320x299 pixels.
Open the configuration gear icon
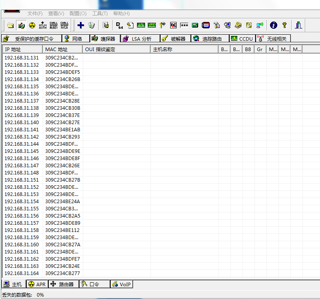pos(106,25)
